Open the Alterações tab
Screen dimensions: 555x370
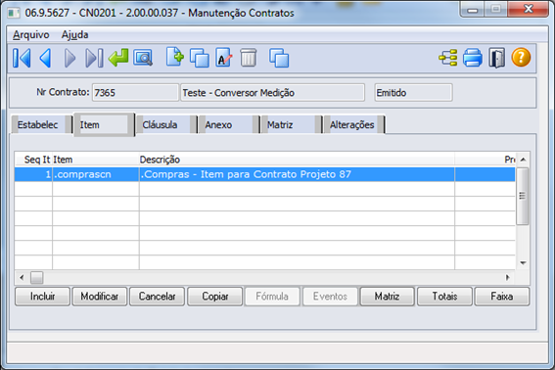[x=354, y=124]
